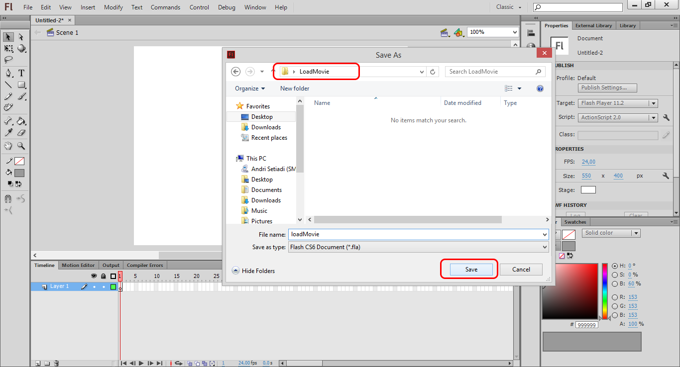Viewport: 680px width, 367px height.
Task: Open the Modify menu
Action: point(113,7)
